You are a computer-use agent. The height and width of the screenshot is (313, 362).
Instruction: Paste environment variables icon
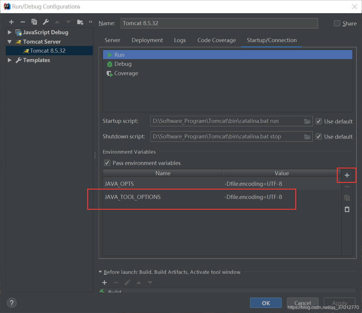[x=347, y=209]
